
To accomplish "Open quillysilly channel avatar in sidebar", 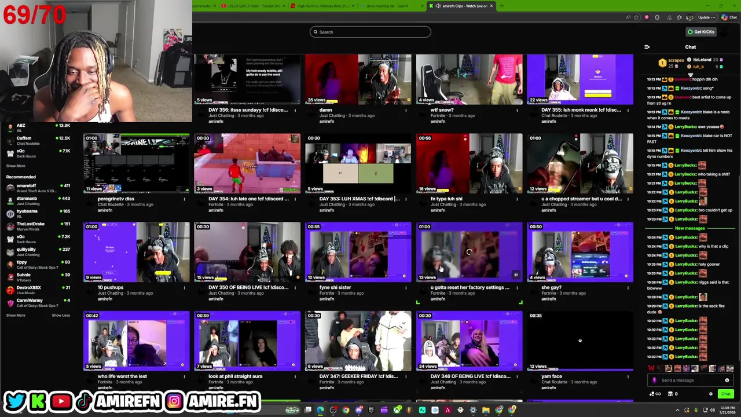I will [10, 252].
